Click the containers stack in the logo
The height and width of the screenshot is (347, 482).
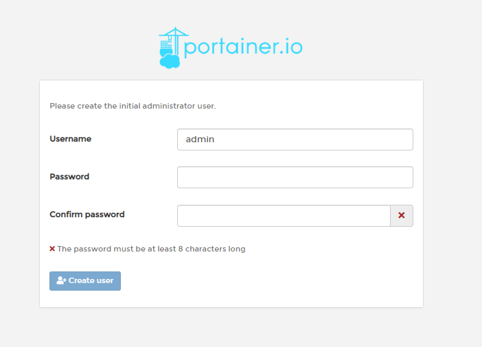click(165, 45)
